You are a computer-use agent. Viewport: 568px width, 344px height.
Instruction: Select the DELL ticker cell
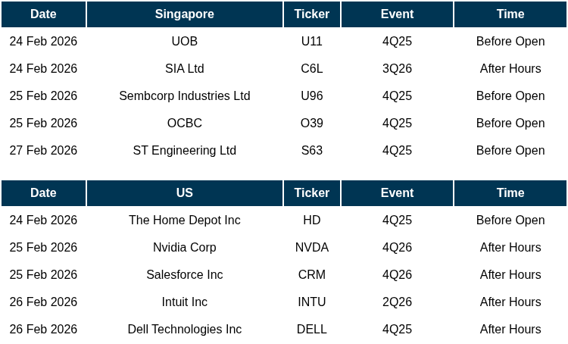(x=312, y=330)
